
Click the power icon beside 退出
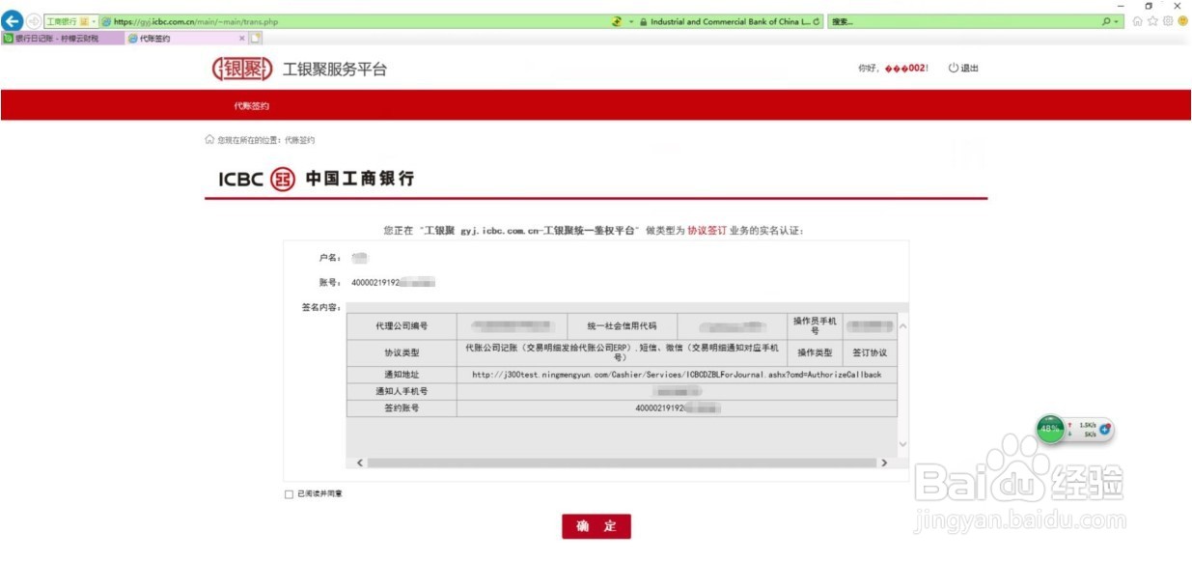[953, 69]
